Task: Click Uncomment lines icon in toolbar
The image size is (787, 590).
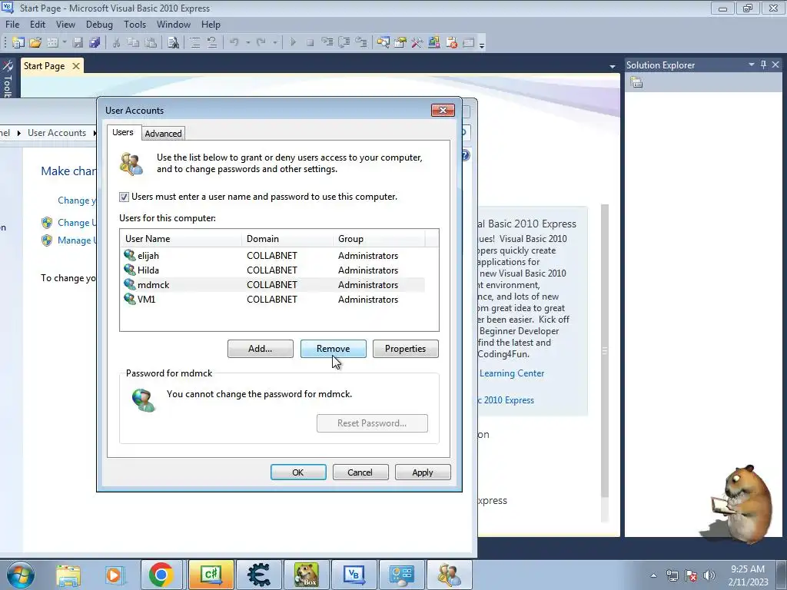Action: tap(212, 43)
